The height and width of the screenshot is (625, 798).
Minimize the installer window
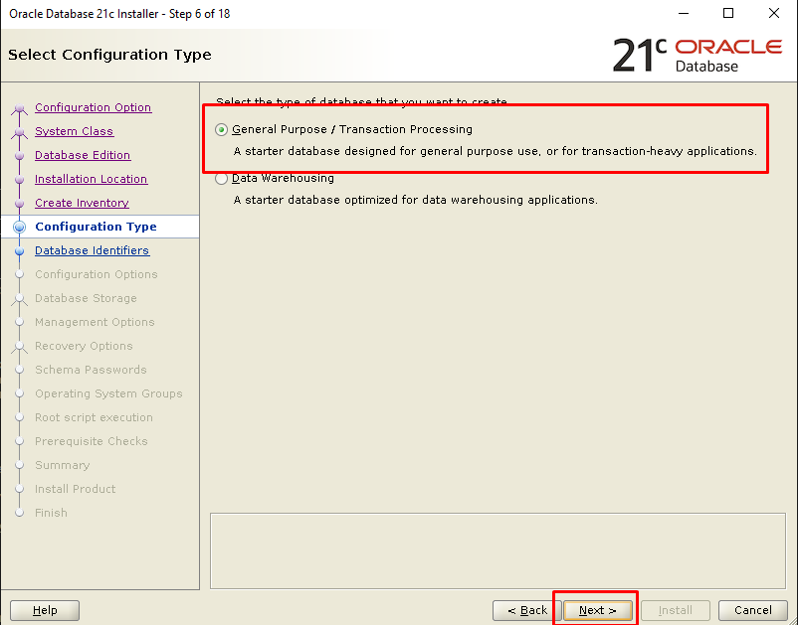(684, 13)
